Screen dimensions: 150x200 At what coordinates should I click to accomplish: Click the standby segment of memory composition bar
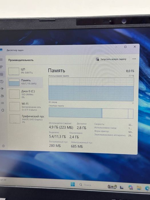[115, 113]
